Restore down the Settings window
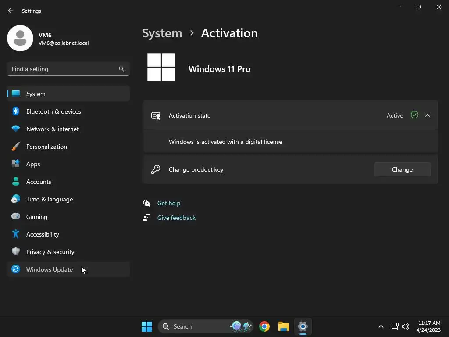449x337 pixels. coord(419,7)
